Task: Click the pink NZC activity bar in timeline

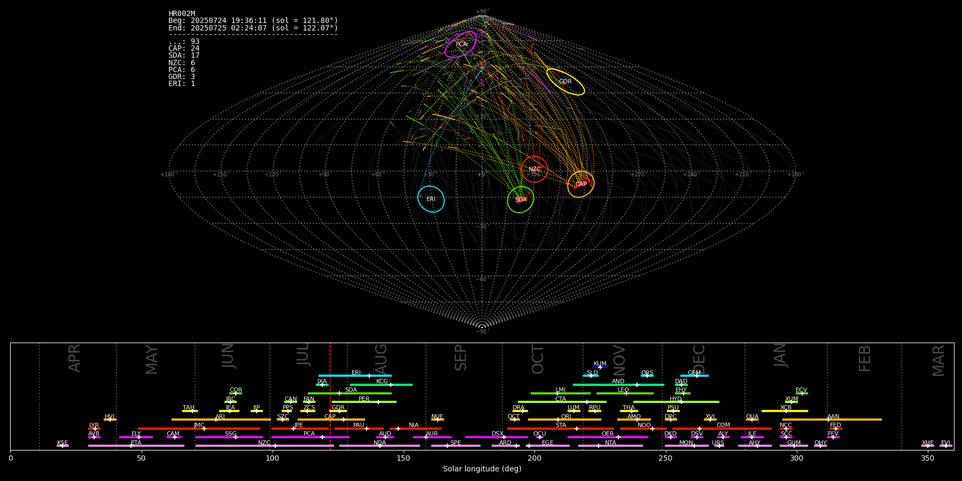Action: tap(265, 446)
